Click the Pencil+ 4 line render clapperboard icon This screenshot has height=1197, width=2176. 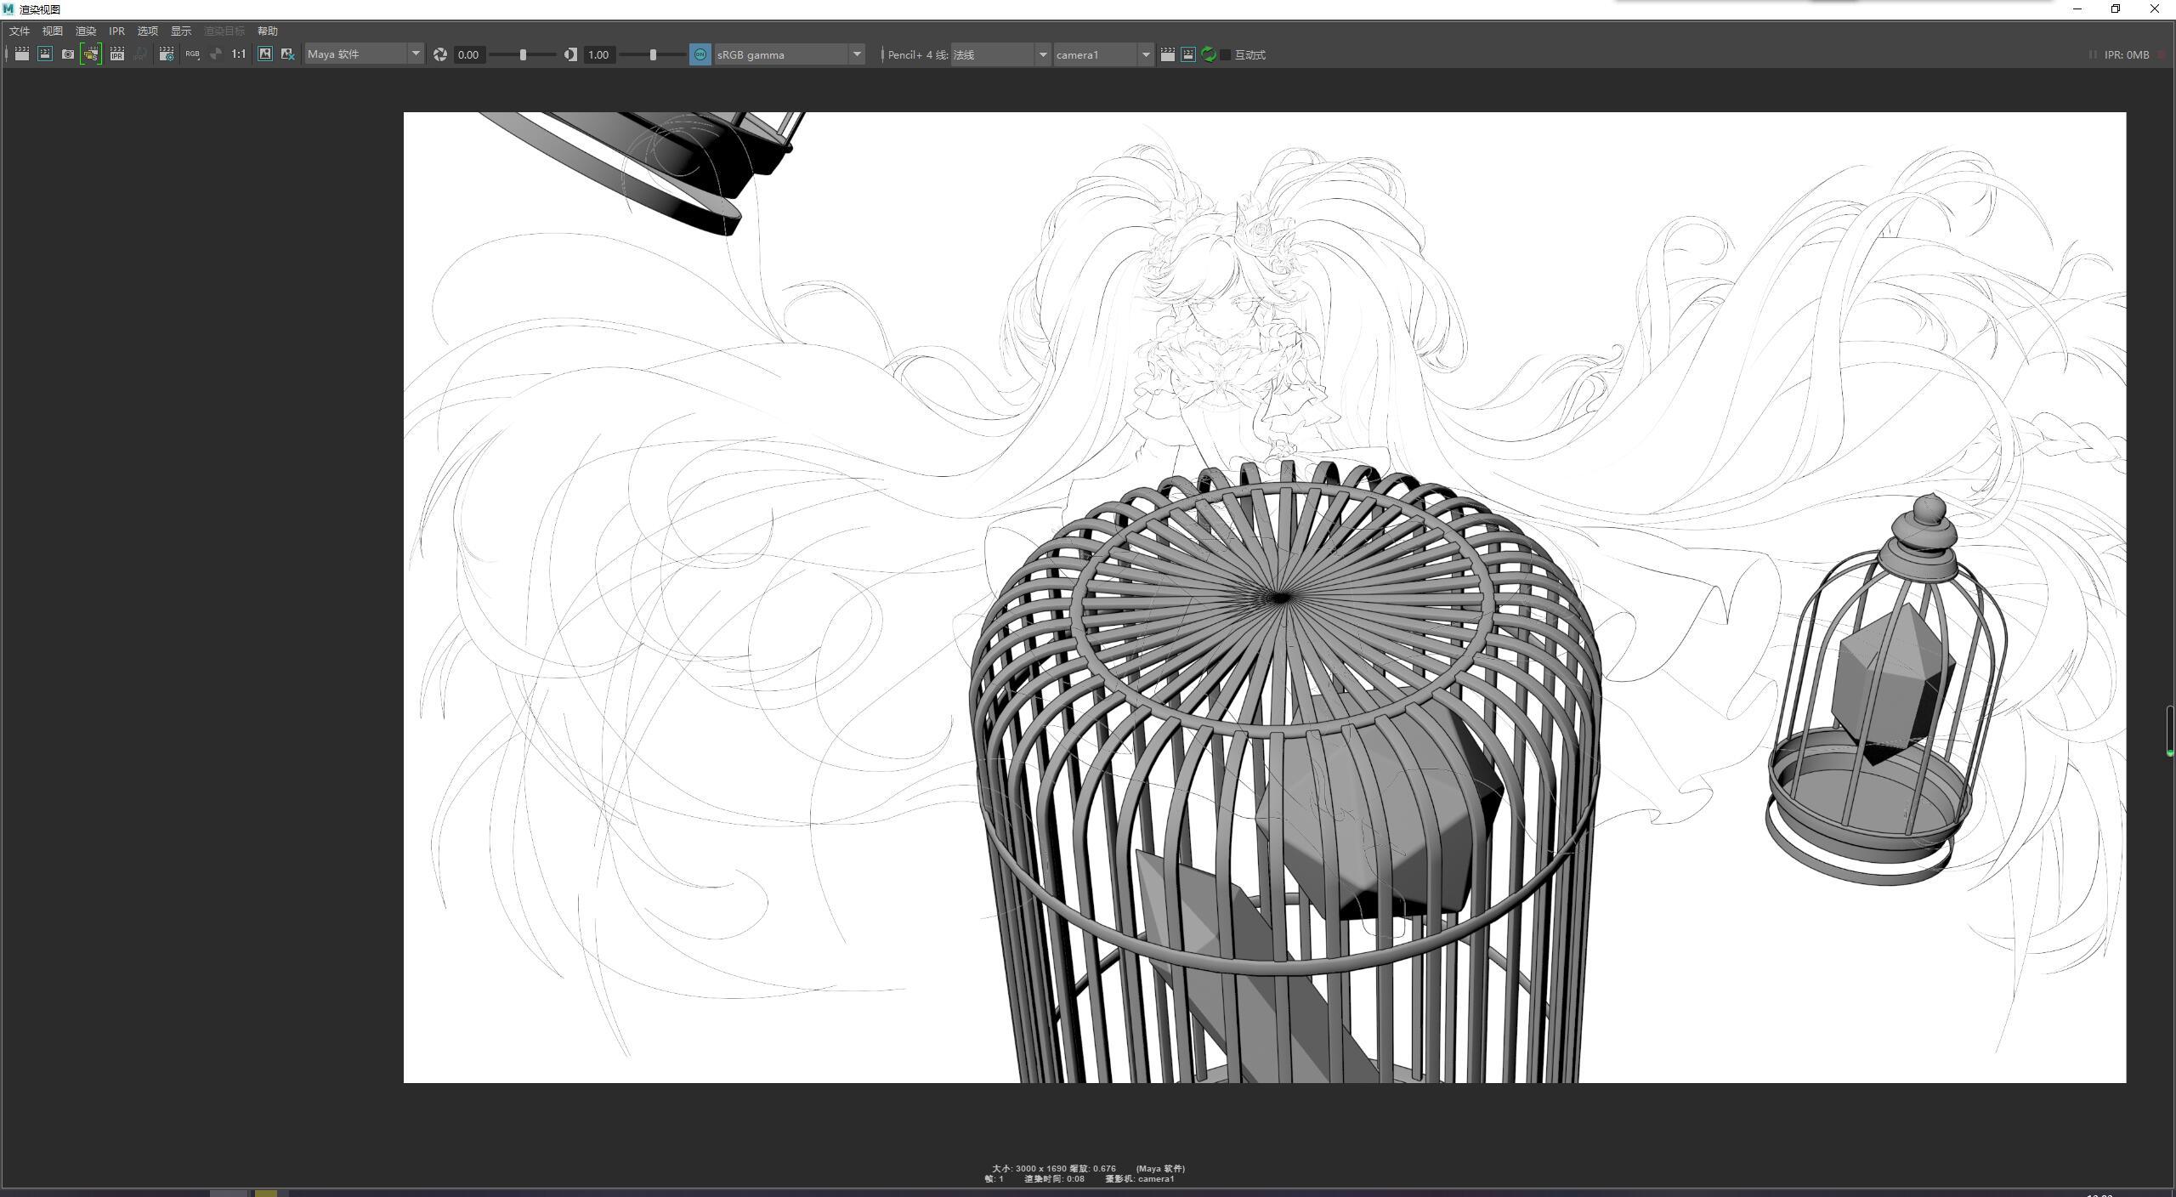coord(1168,54)
